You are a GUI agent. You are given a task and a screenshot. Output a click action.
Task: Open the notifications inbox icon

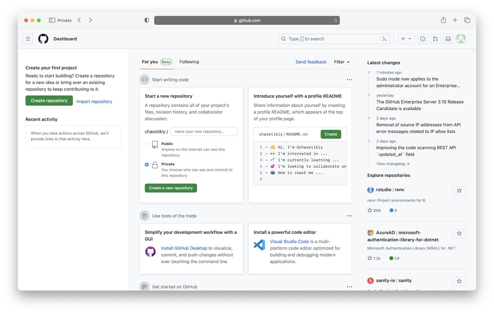[448, 39]
